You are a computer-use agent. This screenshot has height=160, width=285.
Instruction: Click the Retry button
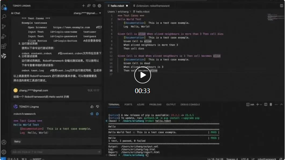(x=17, y=142)
